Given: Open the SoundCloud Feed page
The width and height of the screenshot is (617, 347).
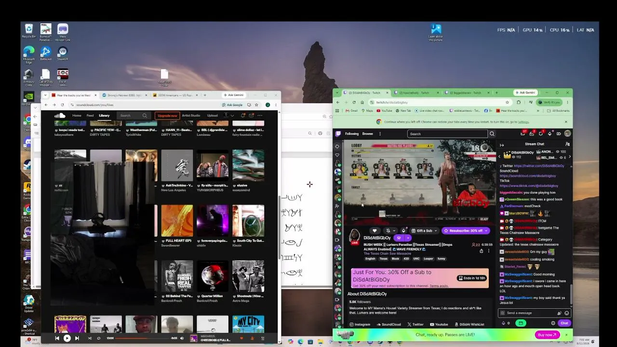Looking at the screenshot, I should pyautogui.click(x=90, y=116).
